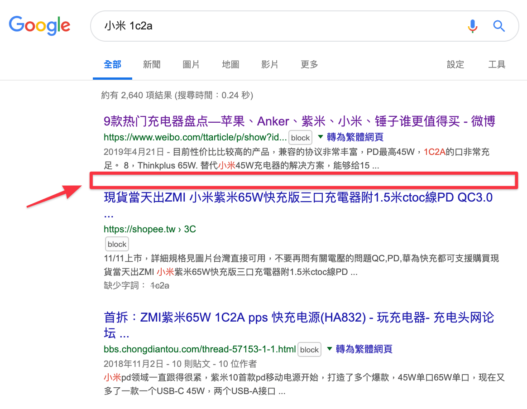Switch to the 地圖 tab

(230, 64)
